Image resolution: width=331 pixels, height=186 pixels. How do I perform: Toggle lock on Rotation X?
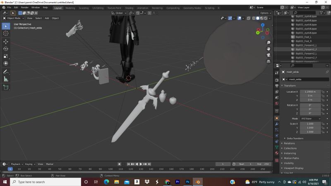[x=323, y=105]
